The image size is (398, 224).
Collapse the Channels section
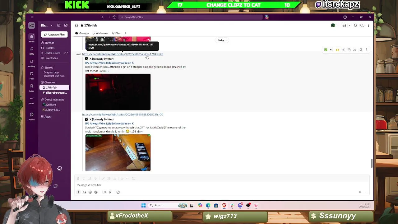click(48, 82)
